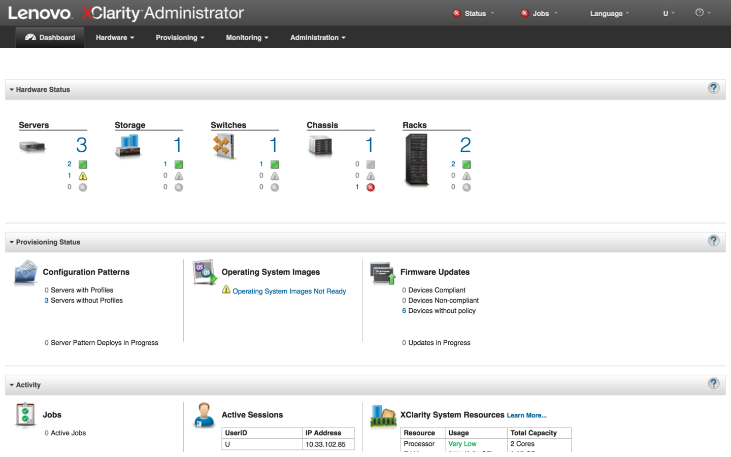Click the 2 Cores capacity cell
The width and height of the screenshot is (731, 457).
coord(539,444)
